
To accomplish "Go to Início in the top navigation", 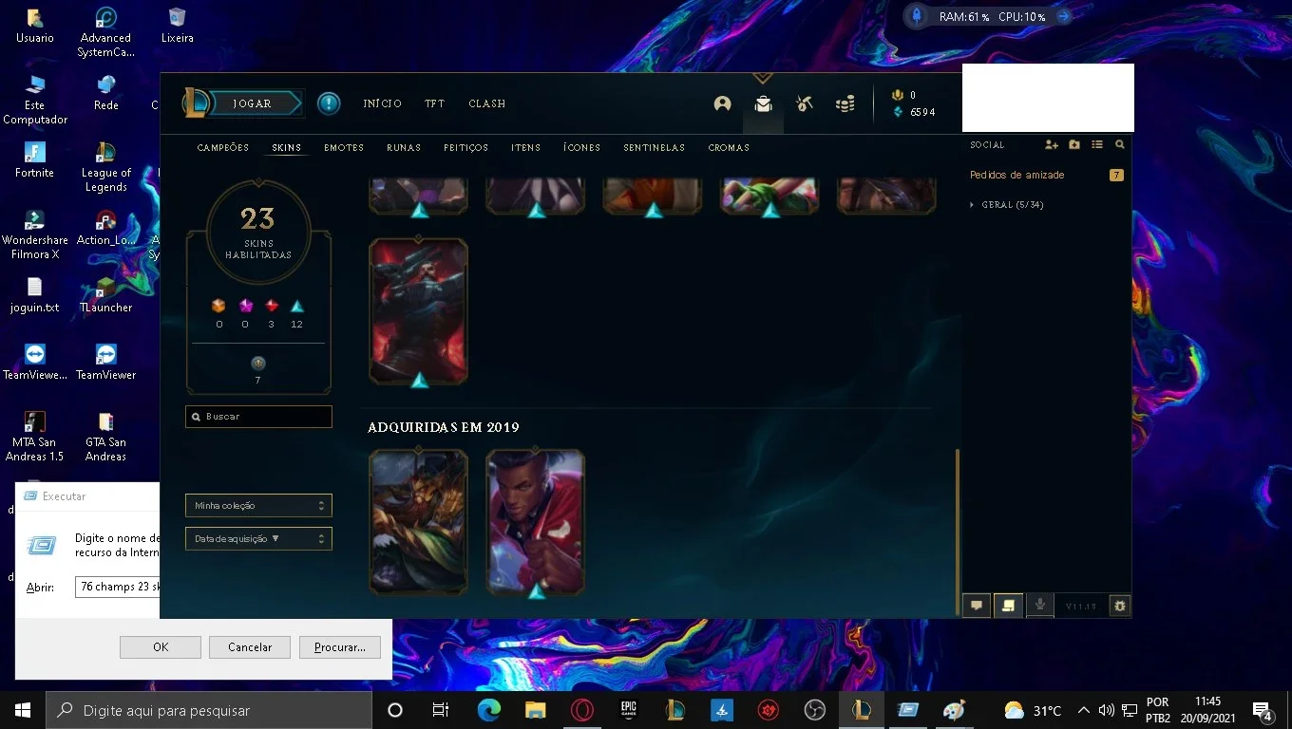I will (383, 103).
